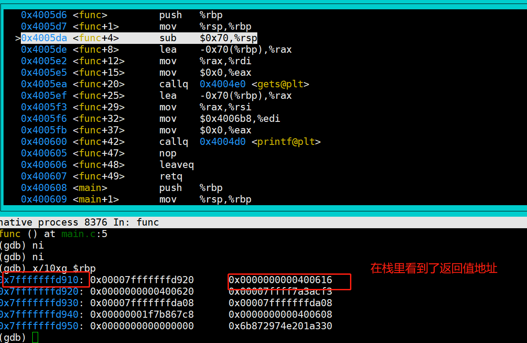Select '%rax,%rsi' operands at func+29

225,107
